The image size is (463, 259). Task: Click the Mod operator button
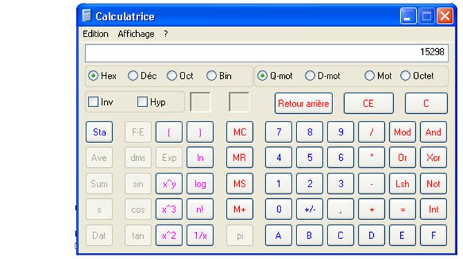(x=402, y=132)
